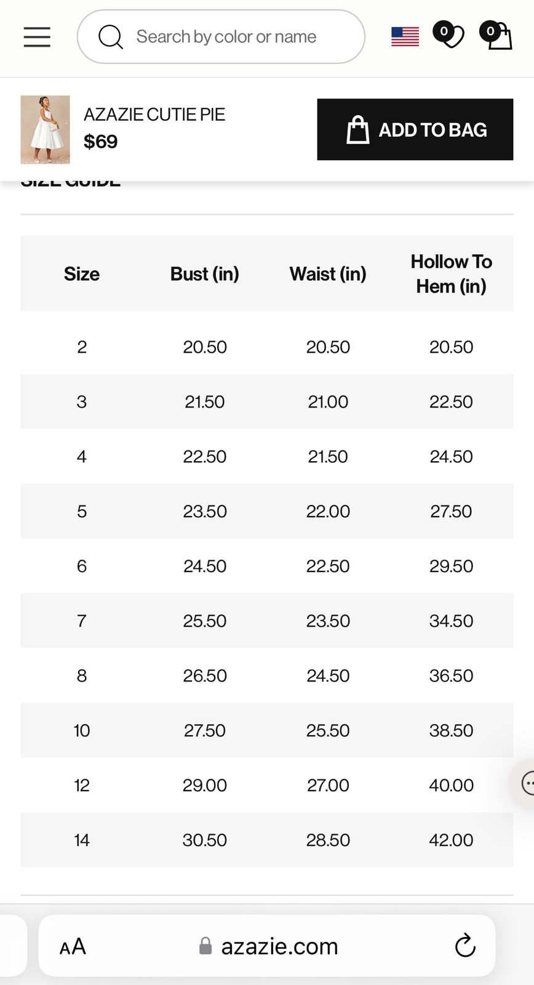Open the US flag country selector
The image size is (534, 985).
tap(405, 36)
